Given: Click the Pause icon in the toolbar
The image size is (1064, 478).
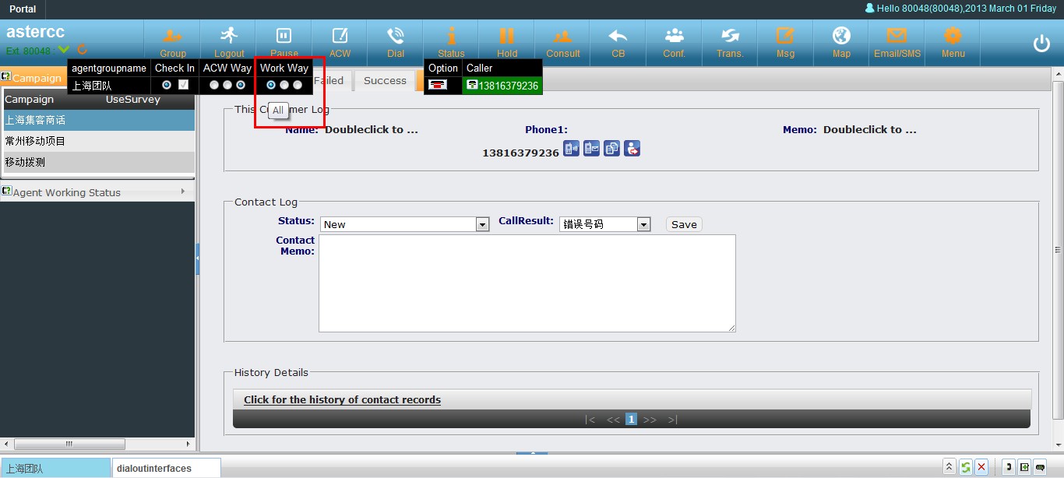Looking at the screenshot, I should point(284,37).
